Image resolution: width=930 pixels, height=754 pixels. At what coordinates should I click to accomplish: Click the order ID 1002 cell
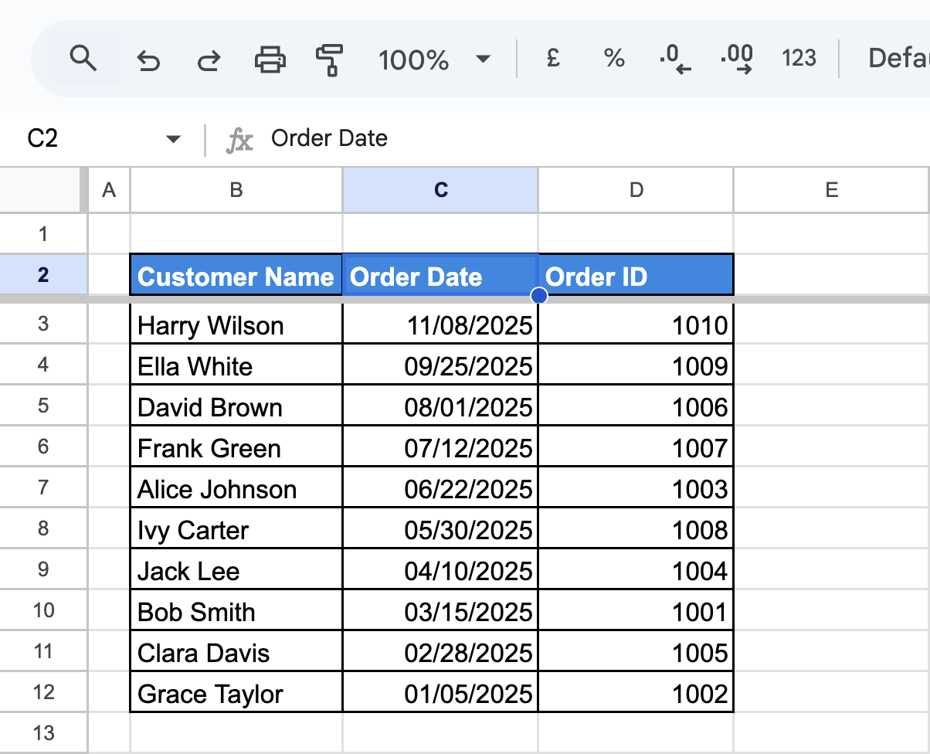636,693
